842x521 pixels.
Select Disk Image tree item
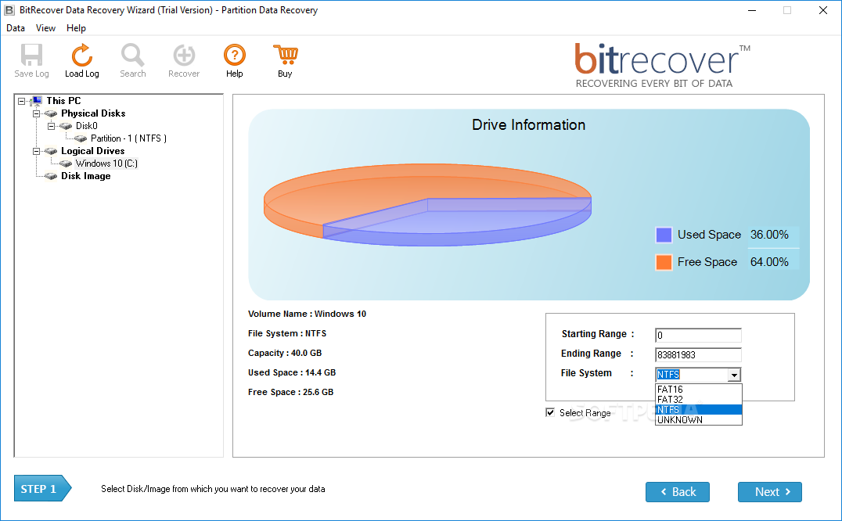[86, 176]
